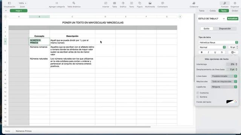
Task: Switch to the Tabla inspector tab
Action: (202, 11)
